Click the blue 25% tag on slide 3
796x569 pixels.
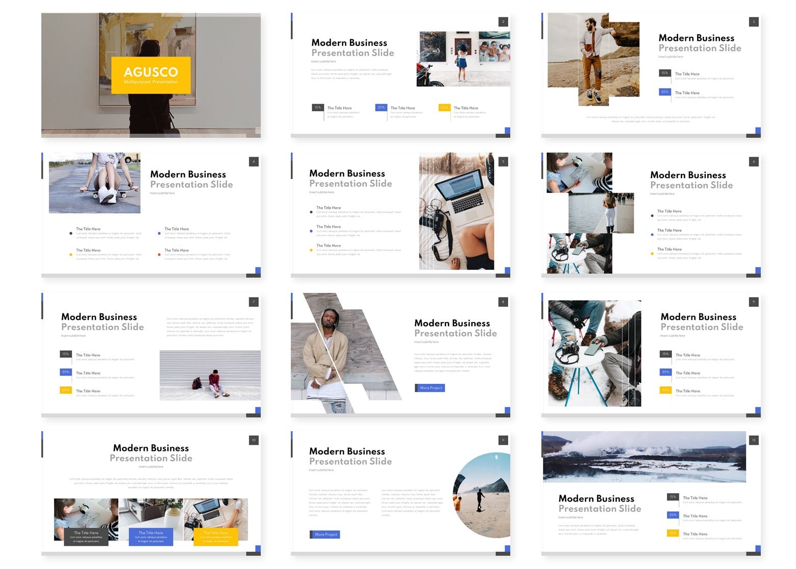point(664,92)
